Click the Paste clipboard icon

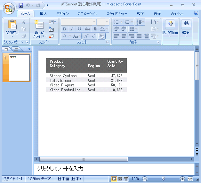(x=12, y=24)
